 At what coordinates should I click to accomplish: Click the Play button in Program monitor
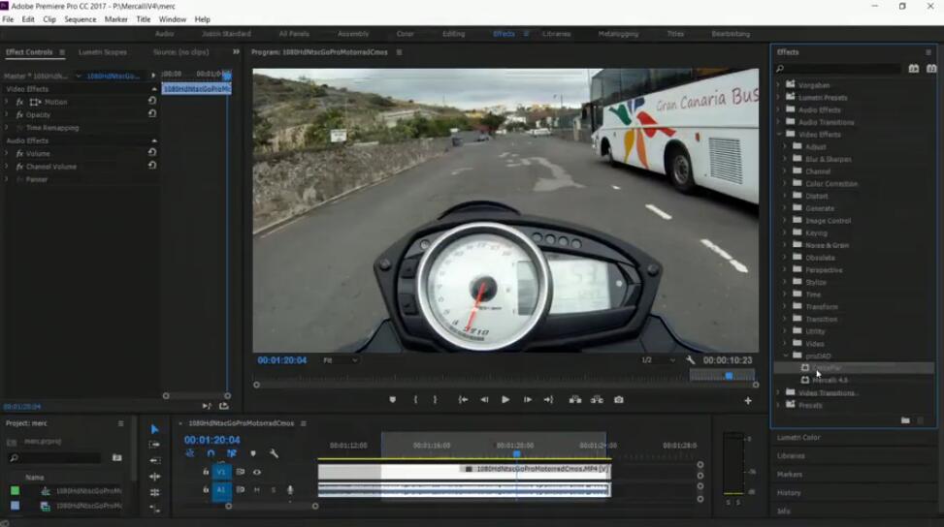[x=505, y=399]
